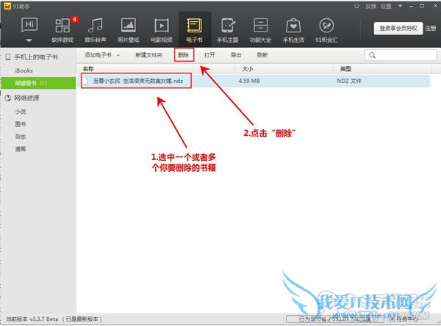Viewport: 441px width, 326px height.
Task: Sort by 大小 column header
Action: coord(248,69)
